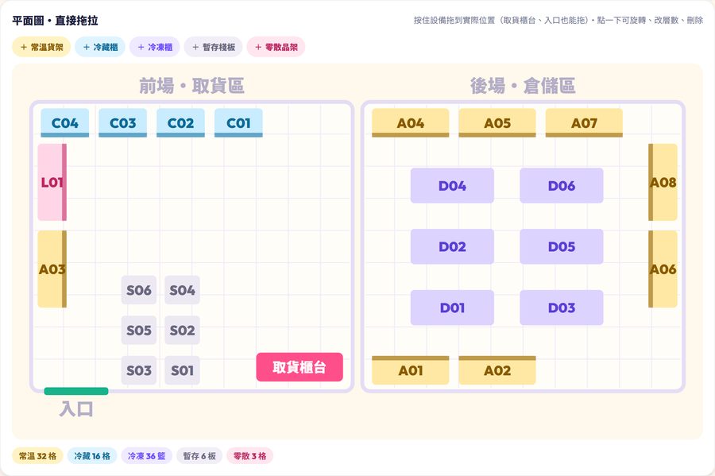The width and height of the screenshot is (715, 476).
Task: Click the 常溫 32 格 summary chip
Action: pos(37,456)
